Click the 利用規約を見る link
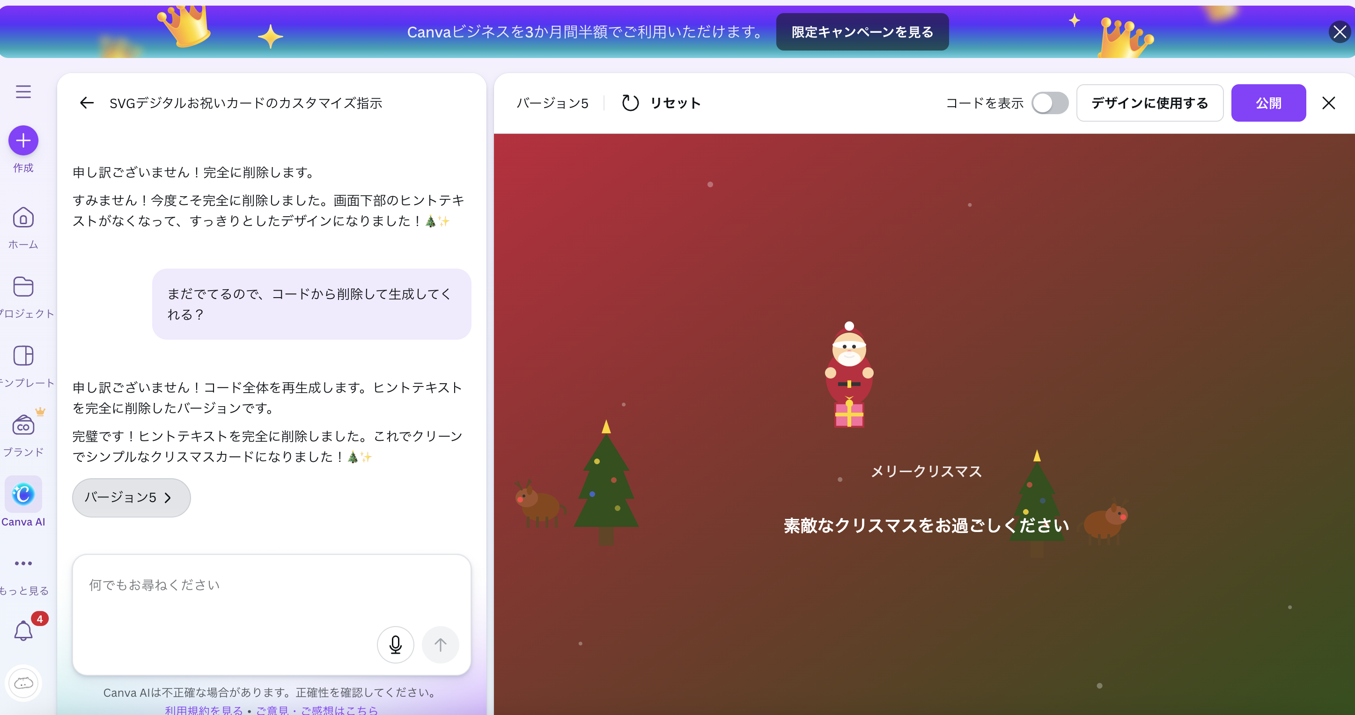The image size is (1355, 715). coord(204,710)
